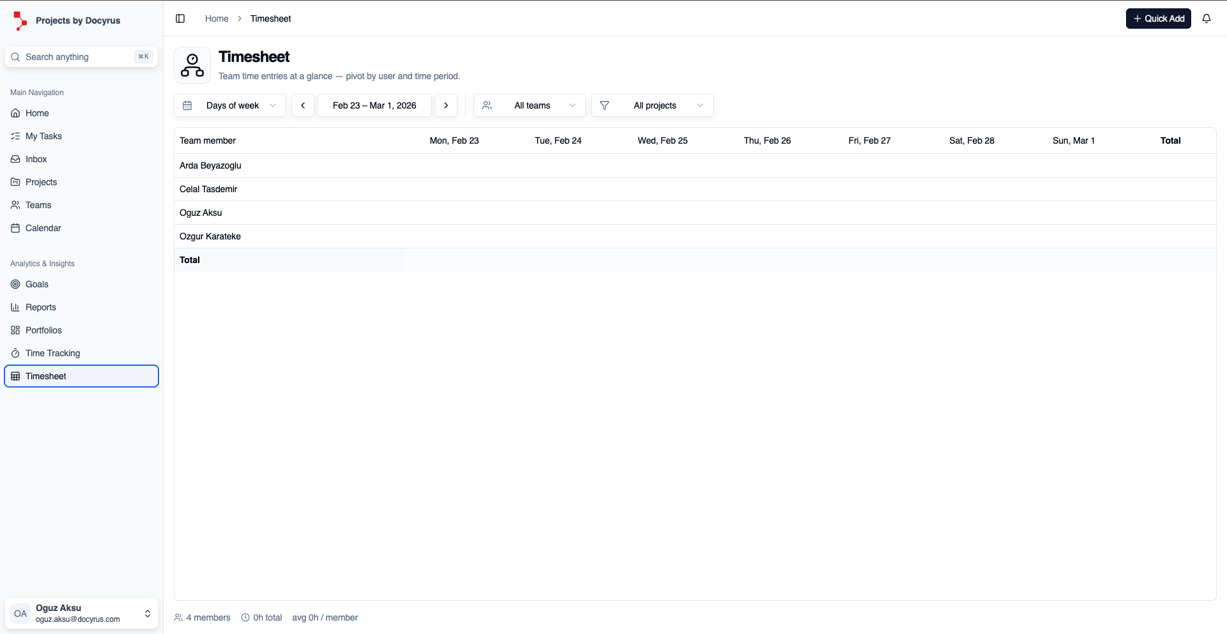The width and height of the screenshot is (1227, 634).
Task: Click the notification bell icon
Action: tap(1207, 19)
